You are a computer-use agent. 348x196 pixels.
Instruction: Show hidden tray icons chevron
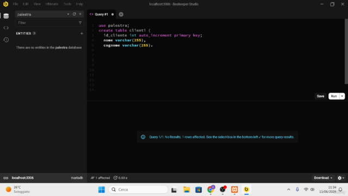pos(289,189)
